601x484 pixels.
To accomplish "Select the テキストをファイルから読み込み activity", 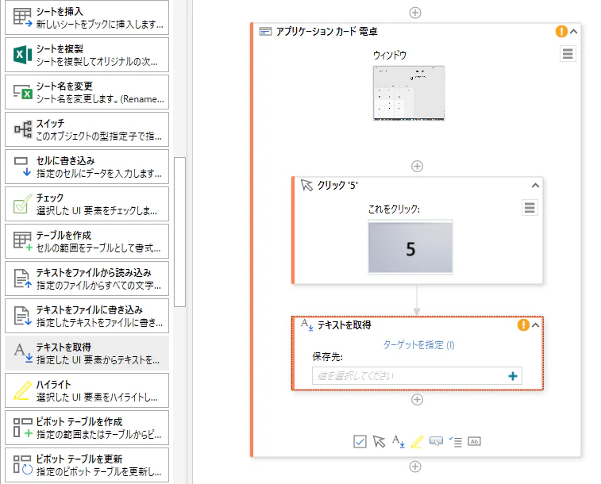I will (87, 278).
